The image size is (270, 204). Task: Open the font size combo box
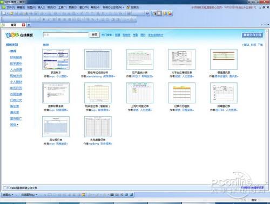coord(35,19)
